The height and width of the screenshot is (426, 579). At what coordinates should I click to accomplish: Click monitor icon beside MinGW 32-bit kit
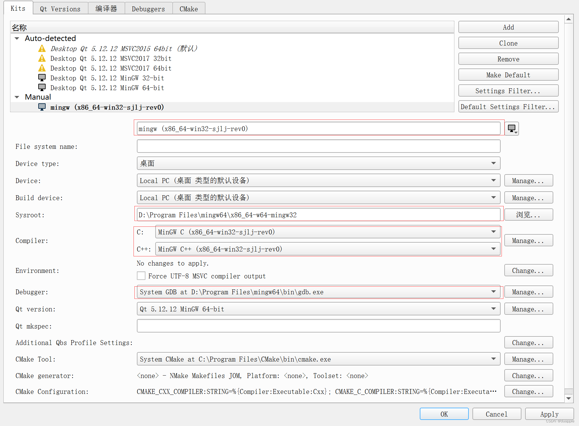pos(42,78)
